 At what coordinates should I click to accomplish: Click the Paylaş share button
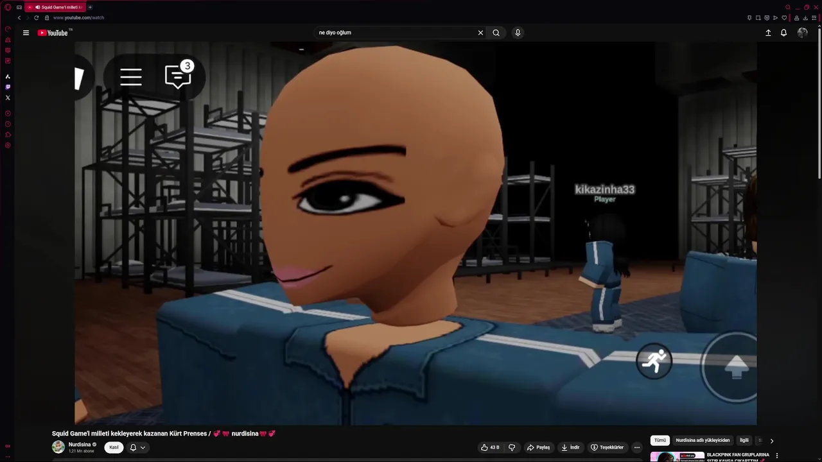click(x=538, y=447)
